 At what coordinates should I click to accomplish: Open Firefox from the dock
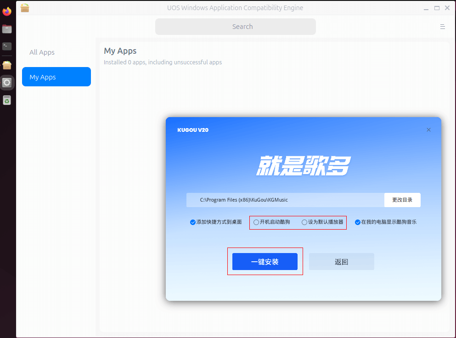pos(7,11)
